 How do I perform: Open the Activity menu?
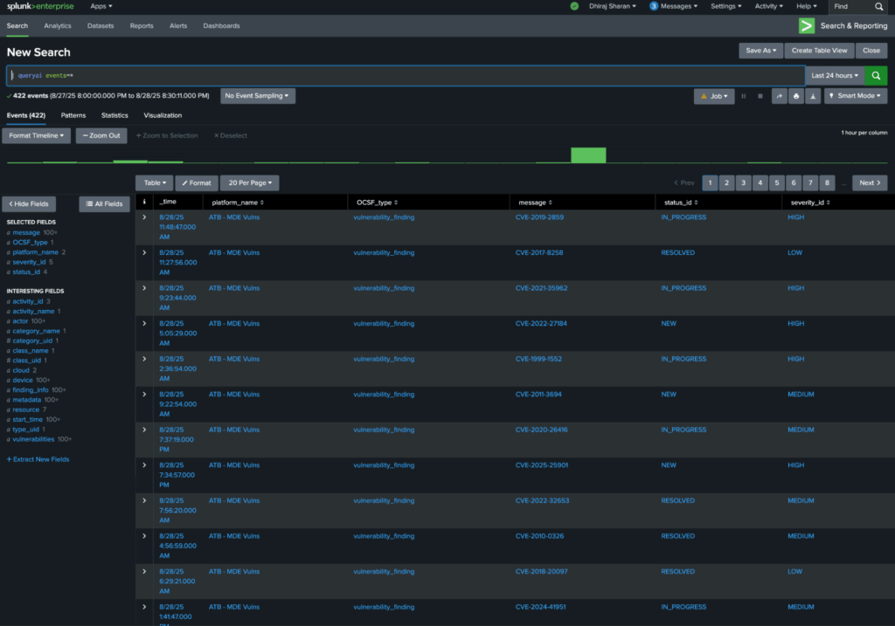[769, 6]
